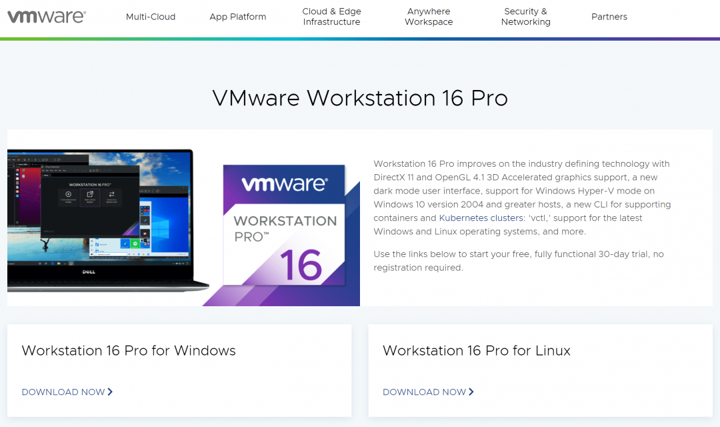Open the Multi-Cloud menu

click(151, 17)
